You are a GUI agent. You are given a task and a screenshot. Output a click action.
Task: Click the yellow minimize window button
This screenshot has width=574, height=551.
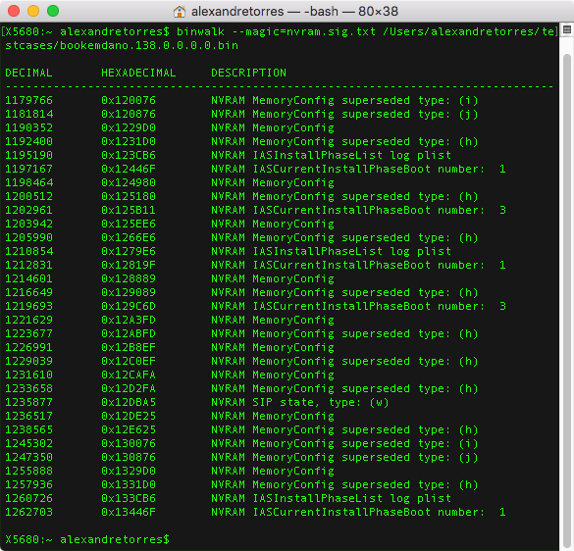coord(33,11)
